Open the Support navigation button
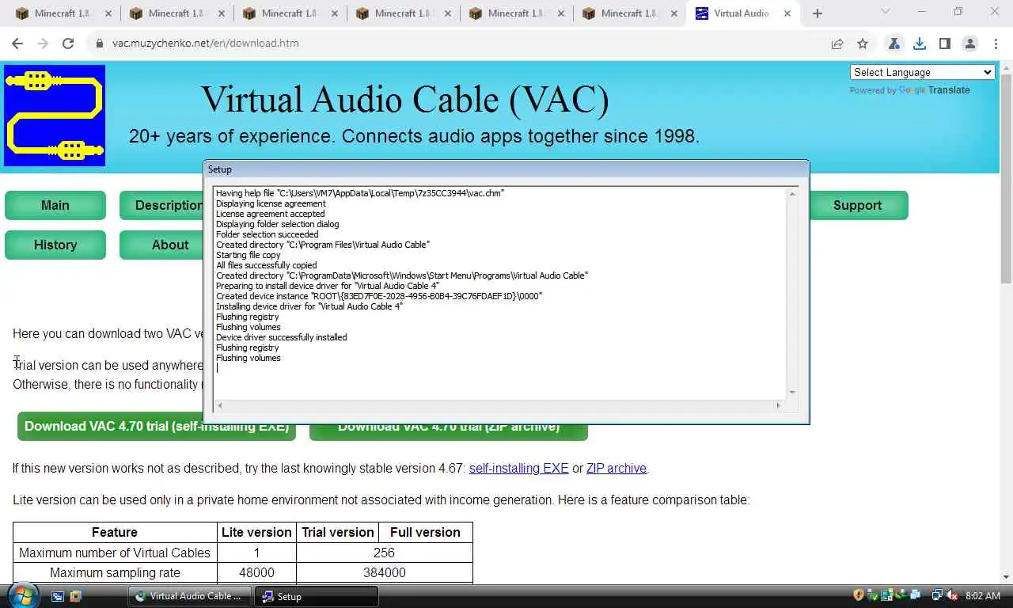The width and height of the screenshot is (1013, 608). (x=857, y=205)
